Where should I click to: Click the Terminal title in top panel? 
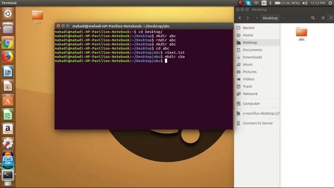(x=9, y=3)
